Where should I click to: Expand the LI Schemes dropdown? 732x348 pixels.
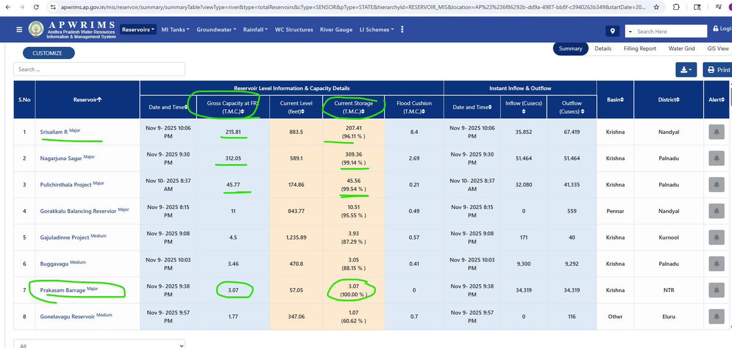click(x=376, y=29)
